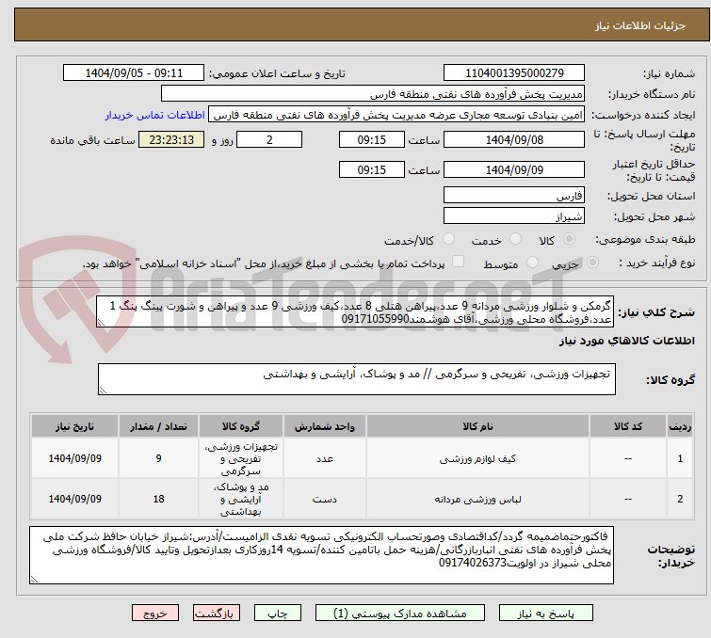Select the متوسط purchase type radio

[532, 263]
